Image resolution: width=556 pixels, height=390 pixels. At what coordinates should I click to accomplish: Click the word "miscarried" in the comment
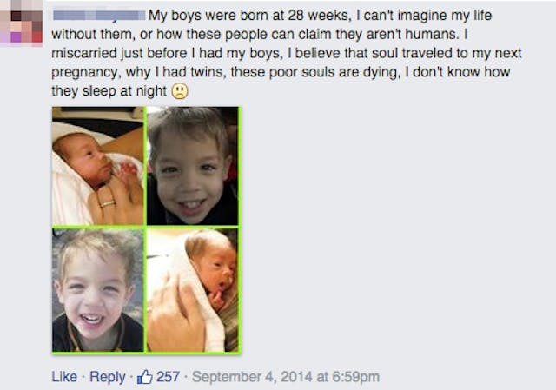pyautogui.click(x=84, y=53)
